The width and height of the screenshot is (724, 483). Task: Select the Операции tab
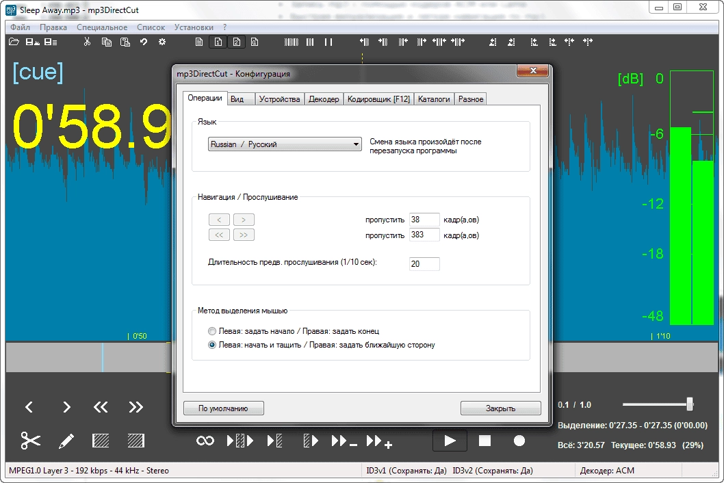coord(205,98)
